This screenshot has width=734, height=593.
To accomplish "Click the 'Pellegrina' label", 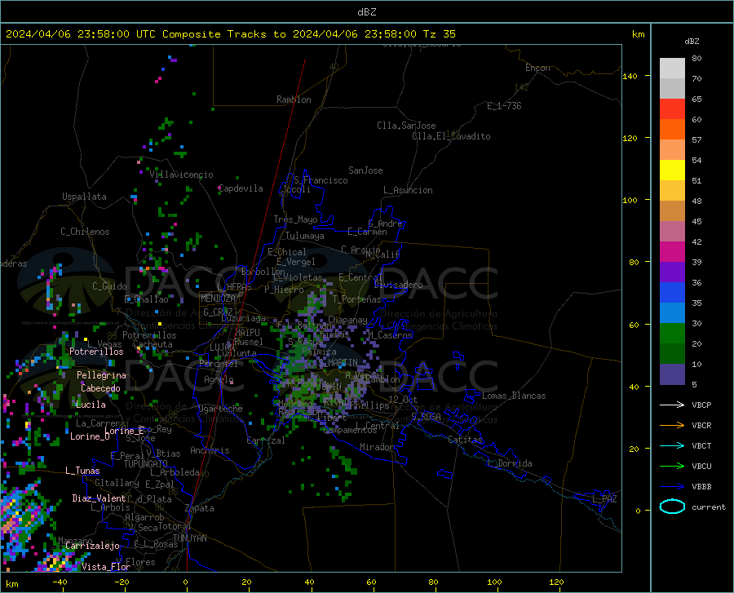I will (x=101, y=375).
